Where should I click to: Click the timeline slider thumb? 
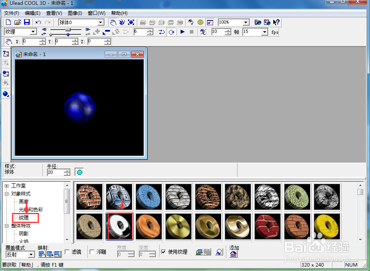click(68, 30)
